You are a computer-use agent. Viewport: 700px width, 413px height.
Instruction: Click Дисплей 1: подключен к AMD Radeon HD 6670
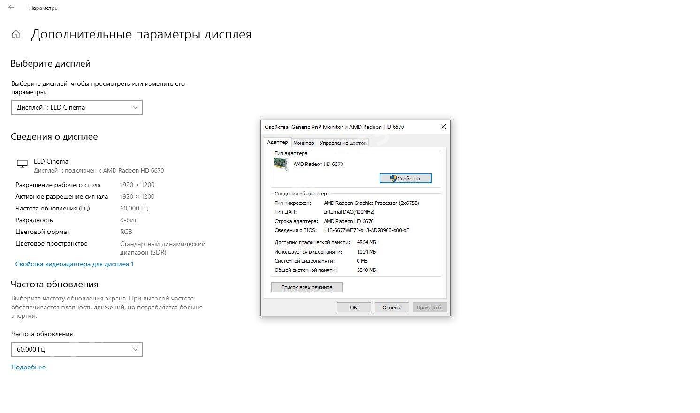(x=99, y=171)
